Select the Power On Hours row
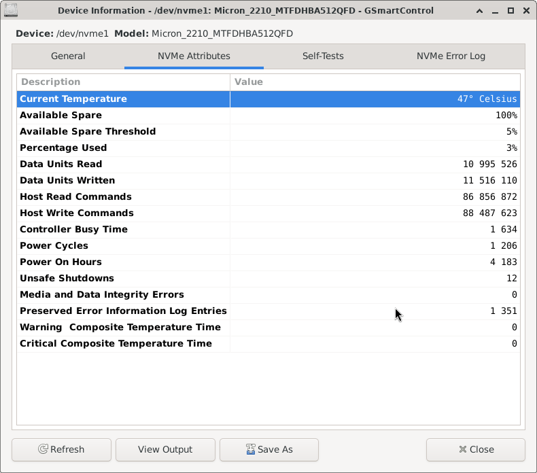The image size is (537, 473). [268, 262]
